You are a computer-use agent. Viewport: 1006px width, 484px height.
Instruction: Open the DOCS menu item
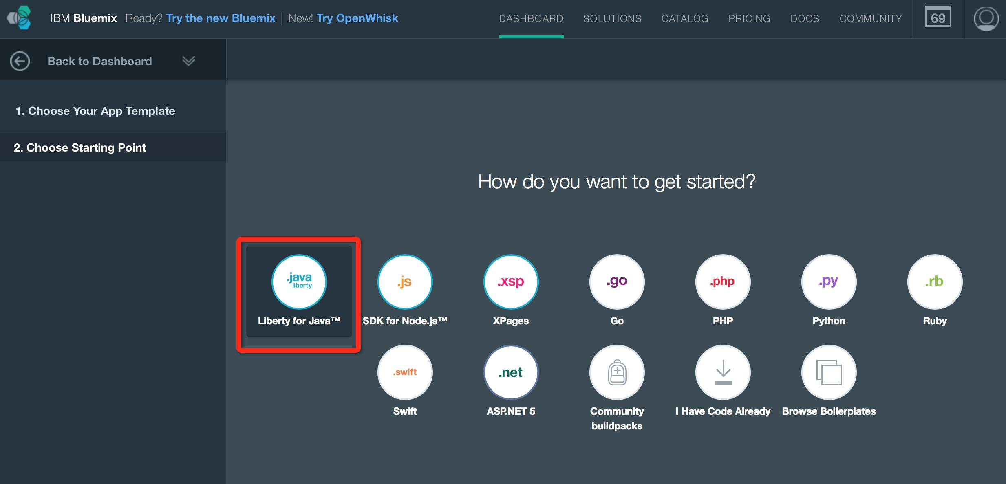805,19
